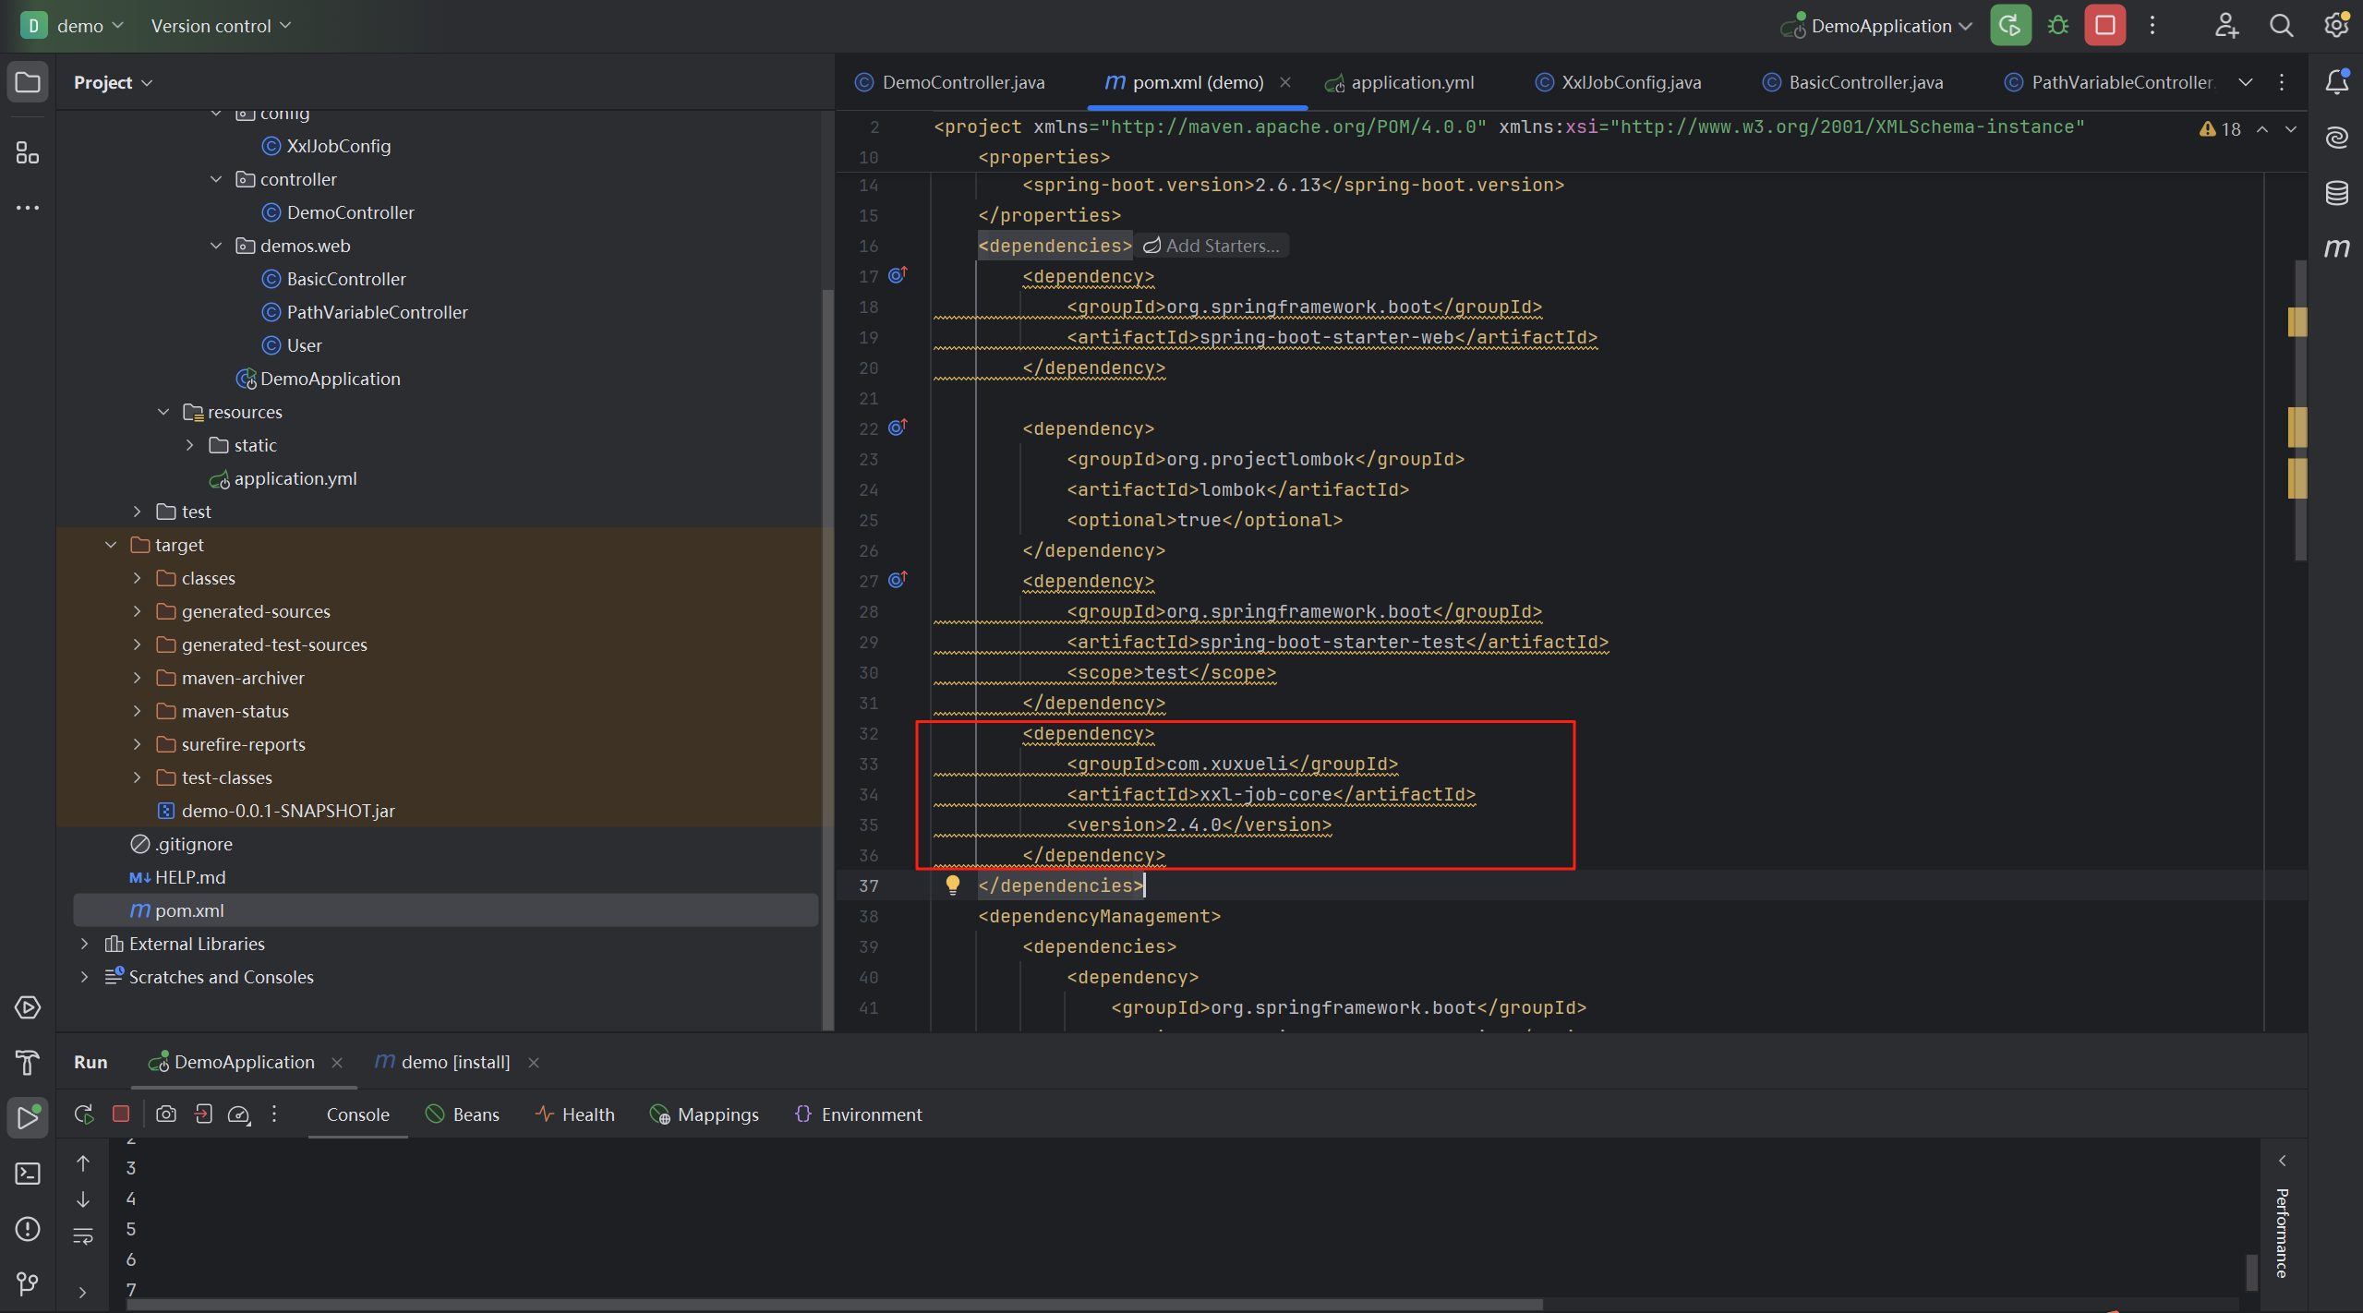Click the project tree vertical scrollbar
This screenshot has height=1313, width=2363.
pyautogui.click(x=827, y=659)
